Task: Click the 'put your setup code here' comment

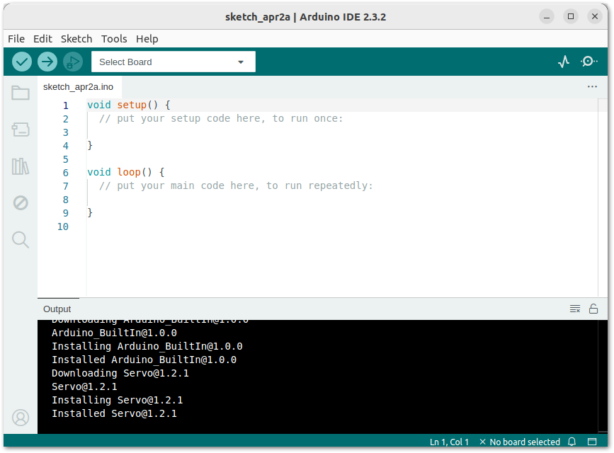Action: pos(221,119)
